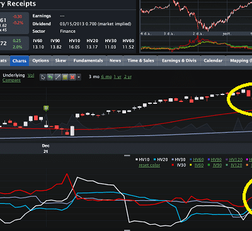This screenshot has width=252, height=231.
Task: Open the Options tab
Action: (40, 61)
